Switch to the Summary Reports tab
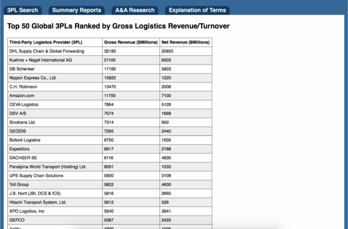The height and width of the screenshot is (229, 348). pyautogui.click(x=77, y=10)
